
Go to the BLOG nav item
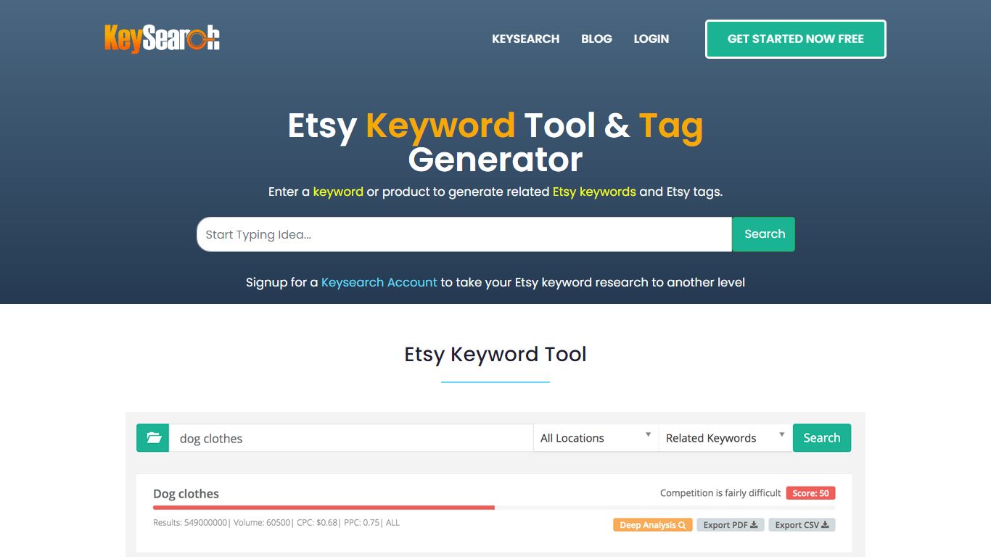point(596,39)
